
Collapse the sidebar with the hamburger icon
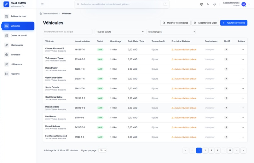(x=42, y=4)
